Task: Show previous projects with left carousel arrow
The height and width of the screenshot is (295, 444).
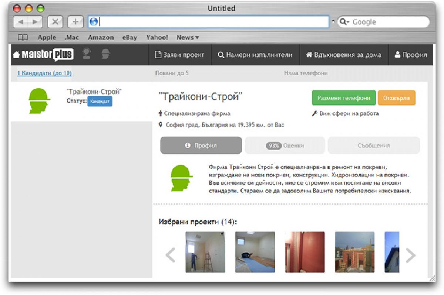Action: pos(170,255)
